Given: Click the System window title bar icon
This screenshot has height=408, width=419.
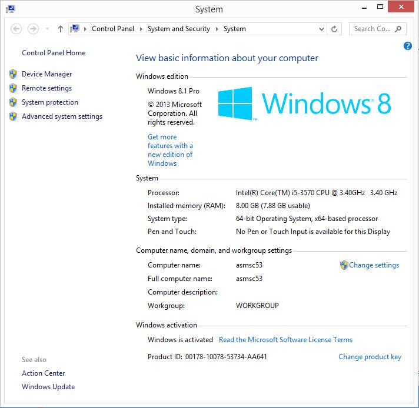Looking at the screenshot, I should point(11,9).
